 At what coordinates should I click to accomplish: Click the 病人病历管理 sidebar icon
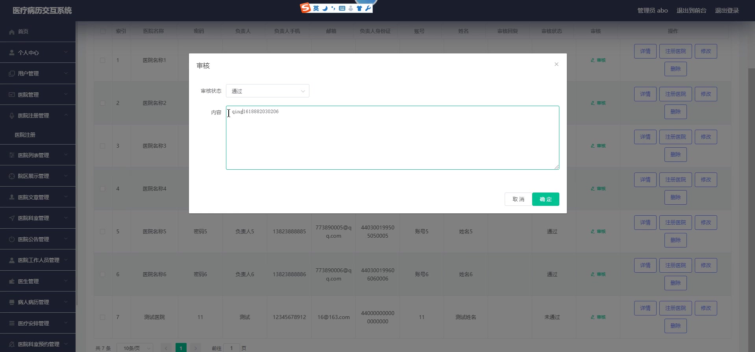click(12, 302)
